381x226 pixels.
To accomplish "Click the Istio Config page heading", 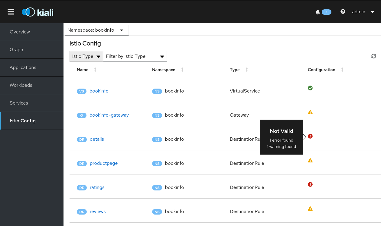I will [85, 43].
